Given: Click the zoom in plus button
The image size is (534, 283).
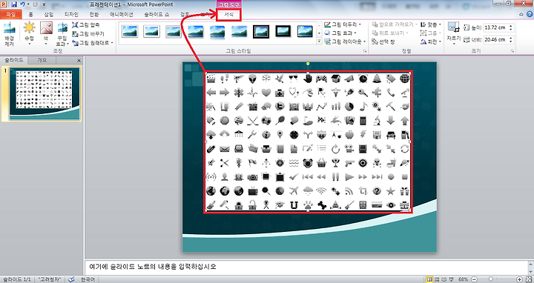Looking at the screenshot, I should (519, 279).
